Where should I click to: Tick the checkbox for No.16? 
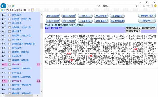9,19
